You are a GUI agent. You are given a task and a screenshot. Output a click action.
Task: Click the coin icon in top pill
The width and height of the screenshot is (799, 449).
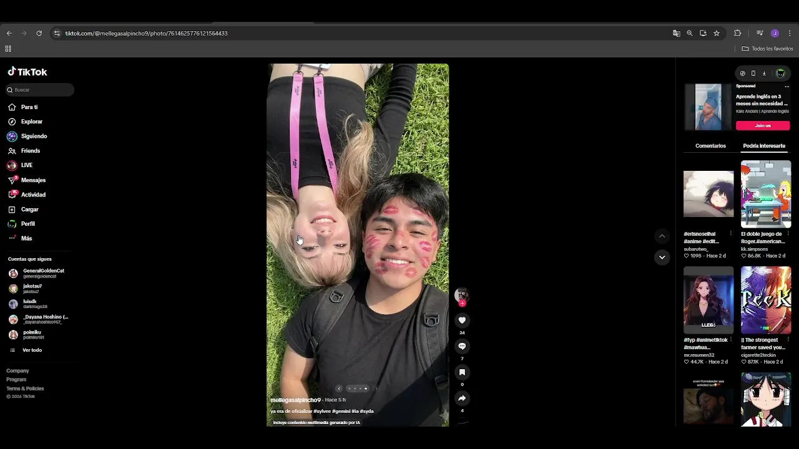742,74
